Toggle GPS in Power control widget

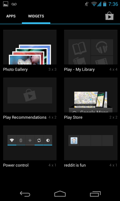30,140
